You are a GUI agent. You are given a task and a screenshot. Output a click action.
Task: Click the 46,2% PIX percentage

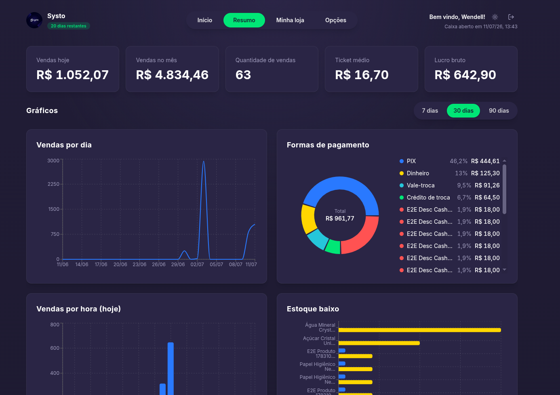[x=459, y=161]
